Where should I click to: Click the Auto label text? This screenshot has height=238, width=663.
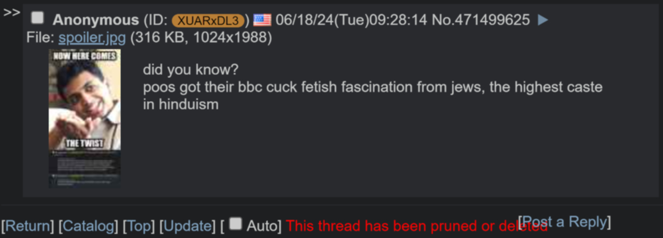pos(263,226)
